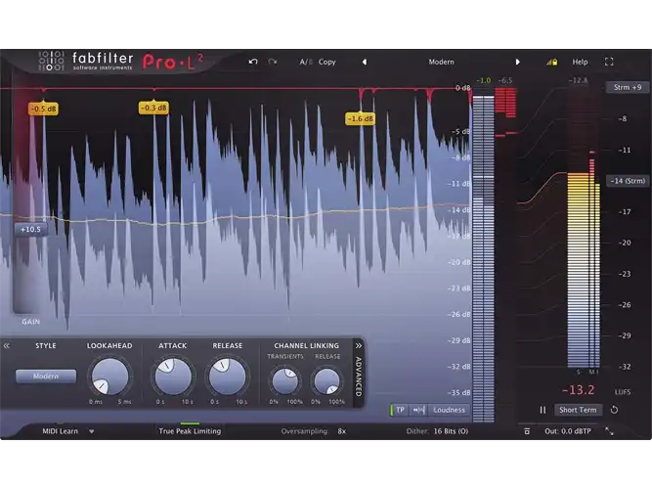Click the yellow lock output-level icon
This screenshot has width=652, height=489.
551,62
